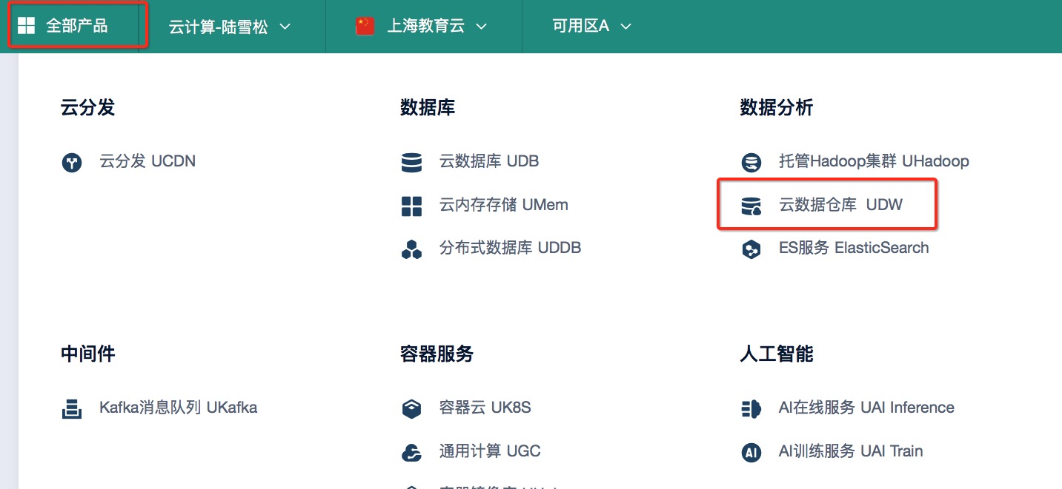1062x489 pixels.
Task: Select the Kafka消息队列 UKafka entry
Action: (178, 408)
